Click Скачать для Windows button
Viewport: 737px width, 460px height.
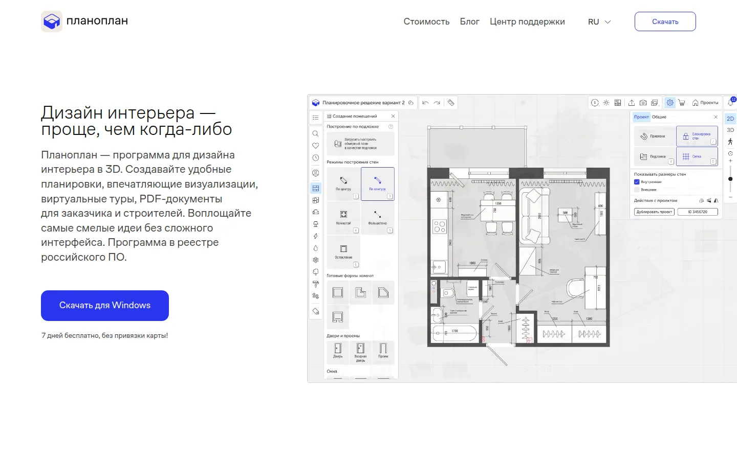coord(105,306)
